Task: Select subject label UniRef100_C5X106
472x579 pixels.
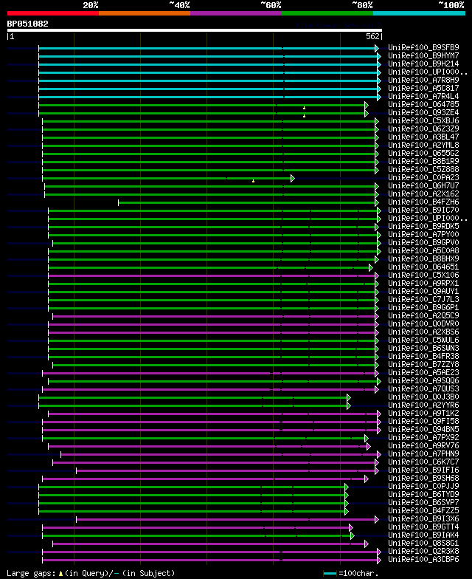Action: pyautogui.click(x=423, y=275)
